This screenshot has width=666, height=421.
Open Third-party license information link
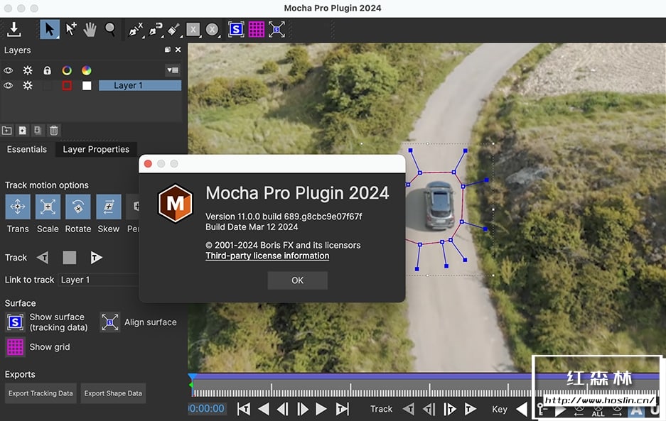pyautogui.click(x=267, y=256)
